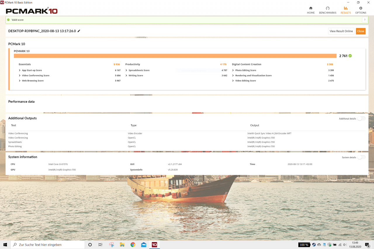Open File Explorer from the taskbar
The height and width of the screenshot is (249, 374).
122,245
